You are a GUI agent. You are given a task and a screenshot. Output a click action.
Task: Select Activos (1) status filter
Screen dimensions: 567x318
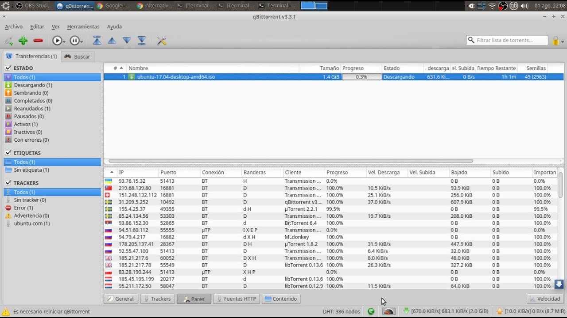pyautogui.click(x=52, y=124)
